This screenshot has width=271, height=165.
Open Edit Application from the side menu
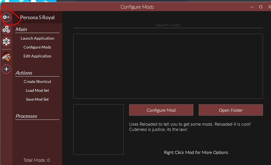[37, 56]
